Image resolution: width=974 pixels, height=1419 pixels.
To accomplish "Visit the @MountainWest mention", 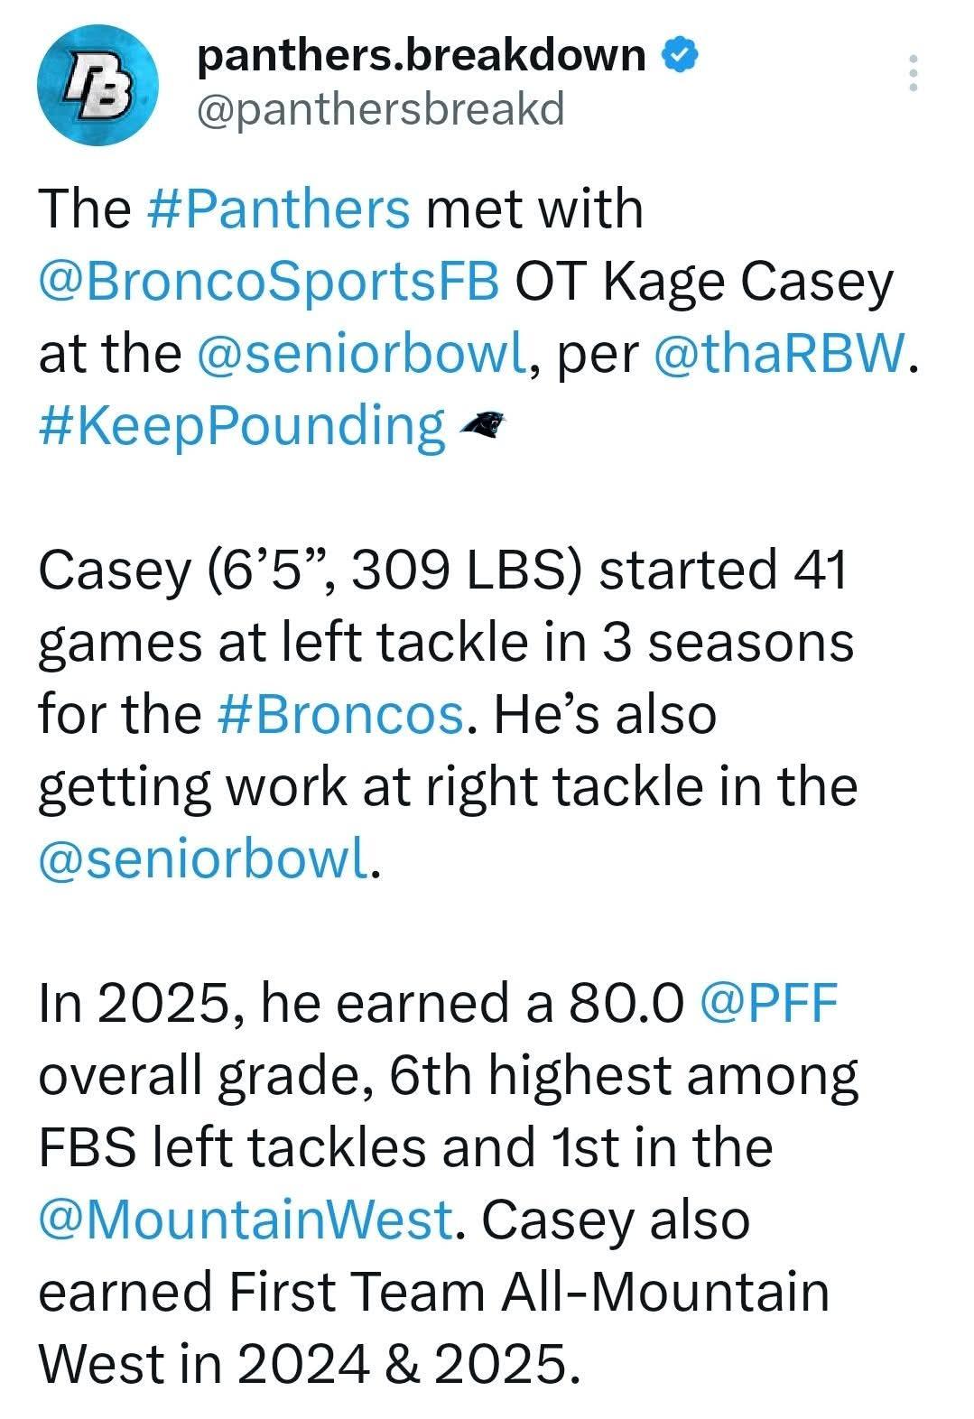I will click(x=246, y=1220).
